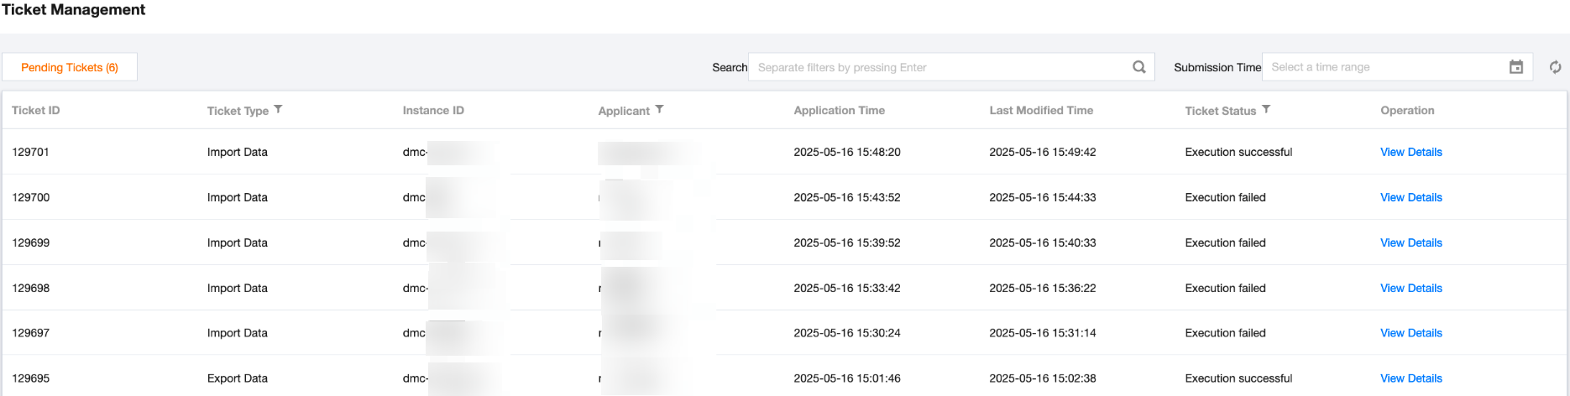Screen dimensions: 1570x396
Task: Switch to Pending Tickets (6) tab
Action: point(70,67)
